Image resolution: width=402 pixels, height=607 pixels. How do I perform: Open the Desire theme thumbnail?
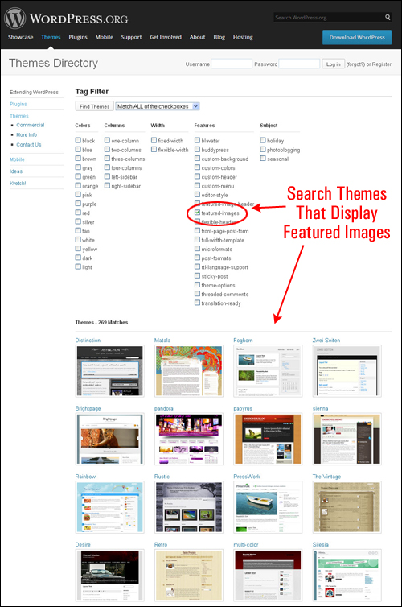110,576
